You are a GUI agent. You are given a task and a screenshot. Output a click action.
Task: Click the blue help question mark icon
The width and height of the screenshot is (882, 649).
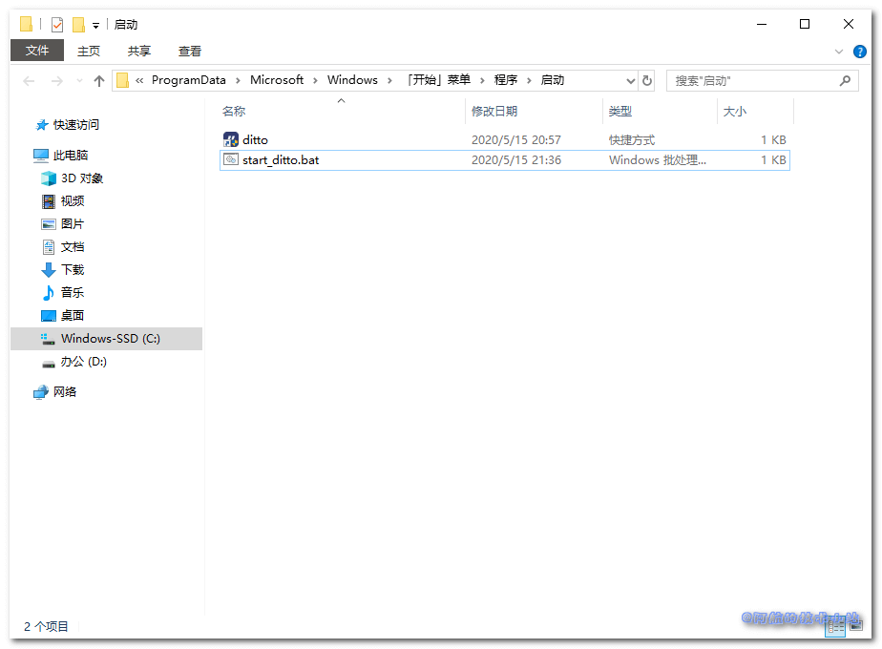[x=859, y=52]
